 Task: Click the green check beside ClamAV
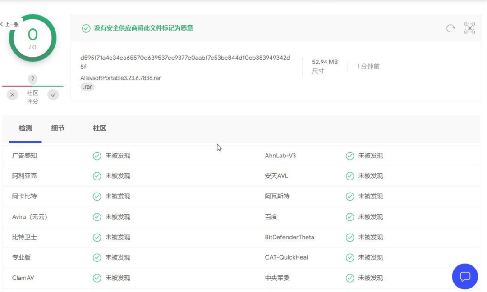(x=96, y=278)
